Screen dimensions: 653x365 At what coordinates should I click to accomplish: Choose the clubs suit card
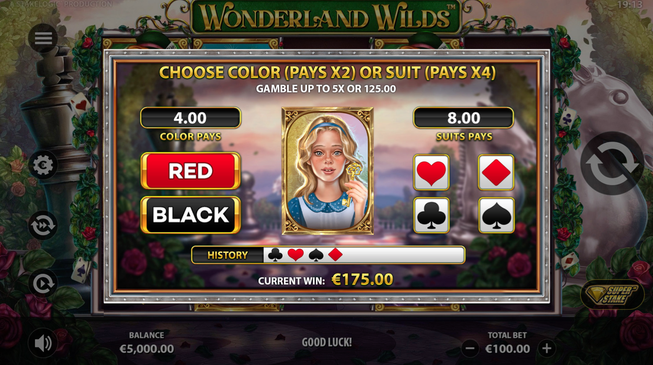coord(432,216)
